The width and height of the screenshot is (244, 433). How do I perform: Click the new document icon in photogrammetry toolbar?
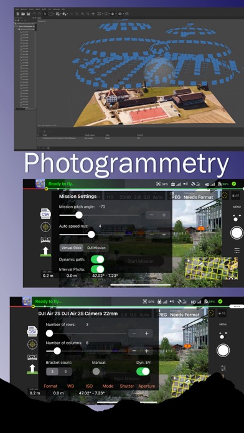[17, 14]
